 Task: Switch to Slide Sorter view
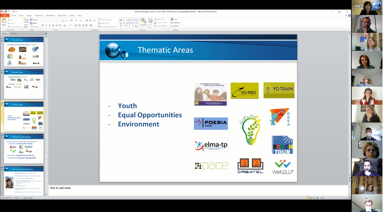click(x=311, y=198)
